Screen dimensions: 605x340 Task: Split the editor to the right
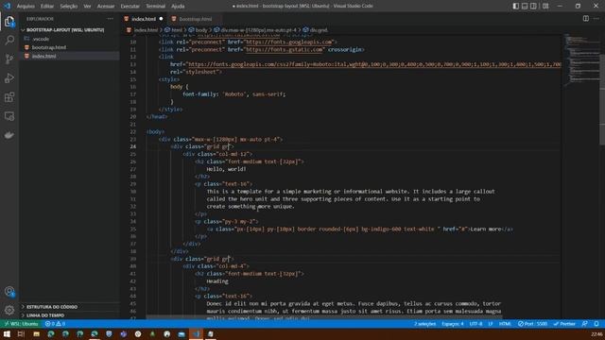(x=586, y=19)
